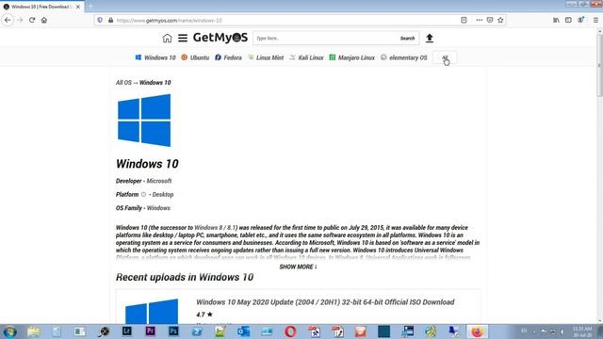The image size is (603, 339).
Task: Open the Firefox hamburger application menu
Action: click(595, 20)
